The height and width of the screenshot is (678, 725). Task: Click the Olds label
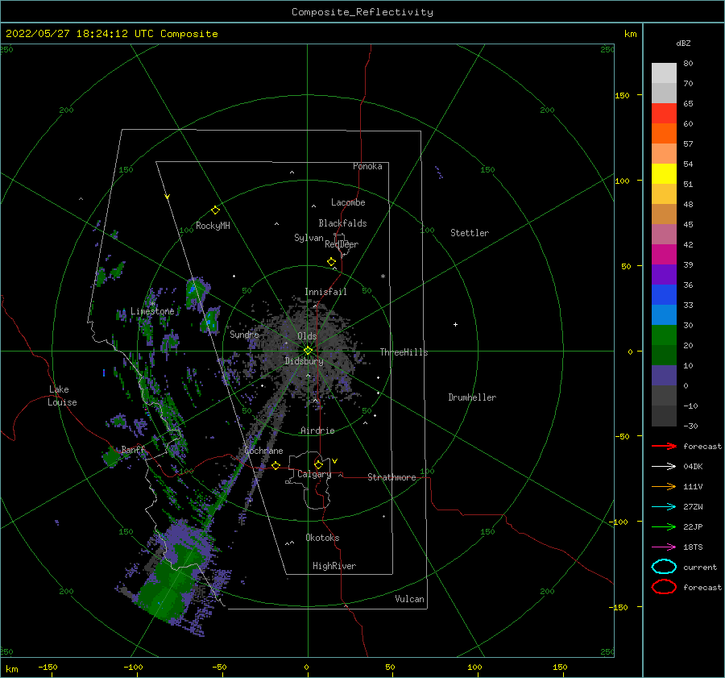307,336
